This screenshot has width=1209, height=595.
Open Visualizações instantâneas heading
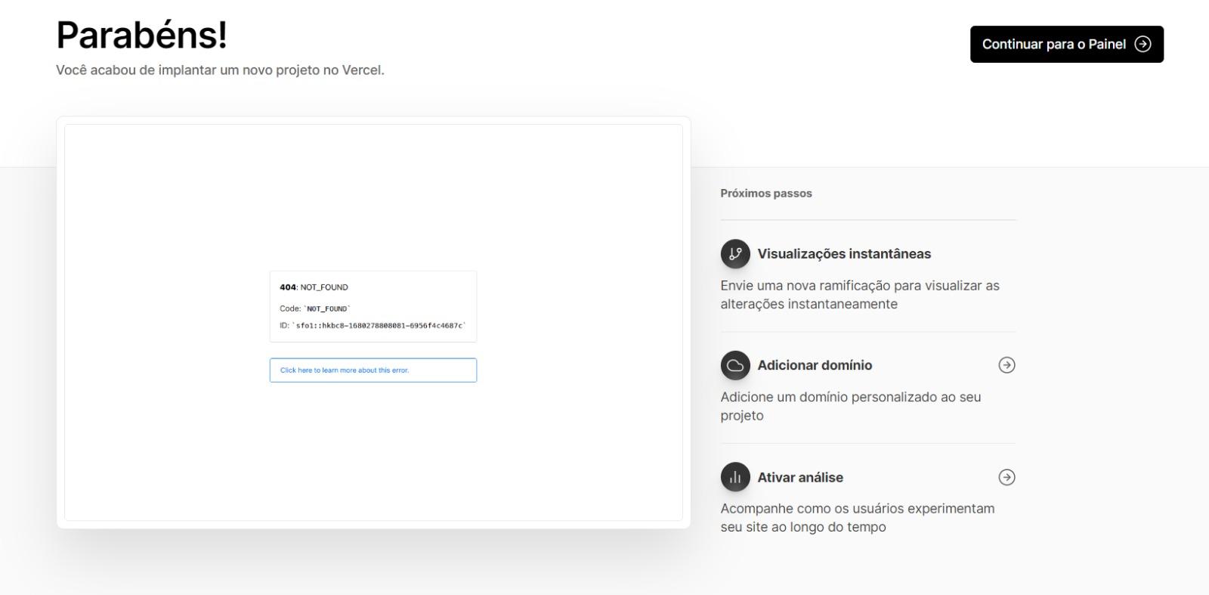click(x=844, y=254)
